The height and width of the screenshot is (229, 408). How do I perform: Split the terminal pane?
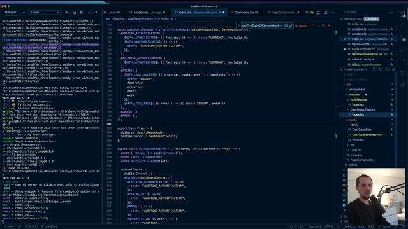coord(75,12)
